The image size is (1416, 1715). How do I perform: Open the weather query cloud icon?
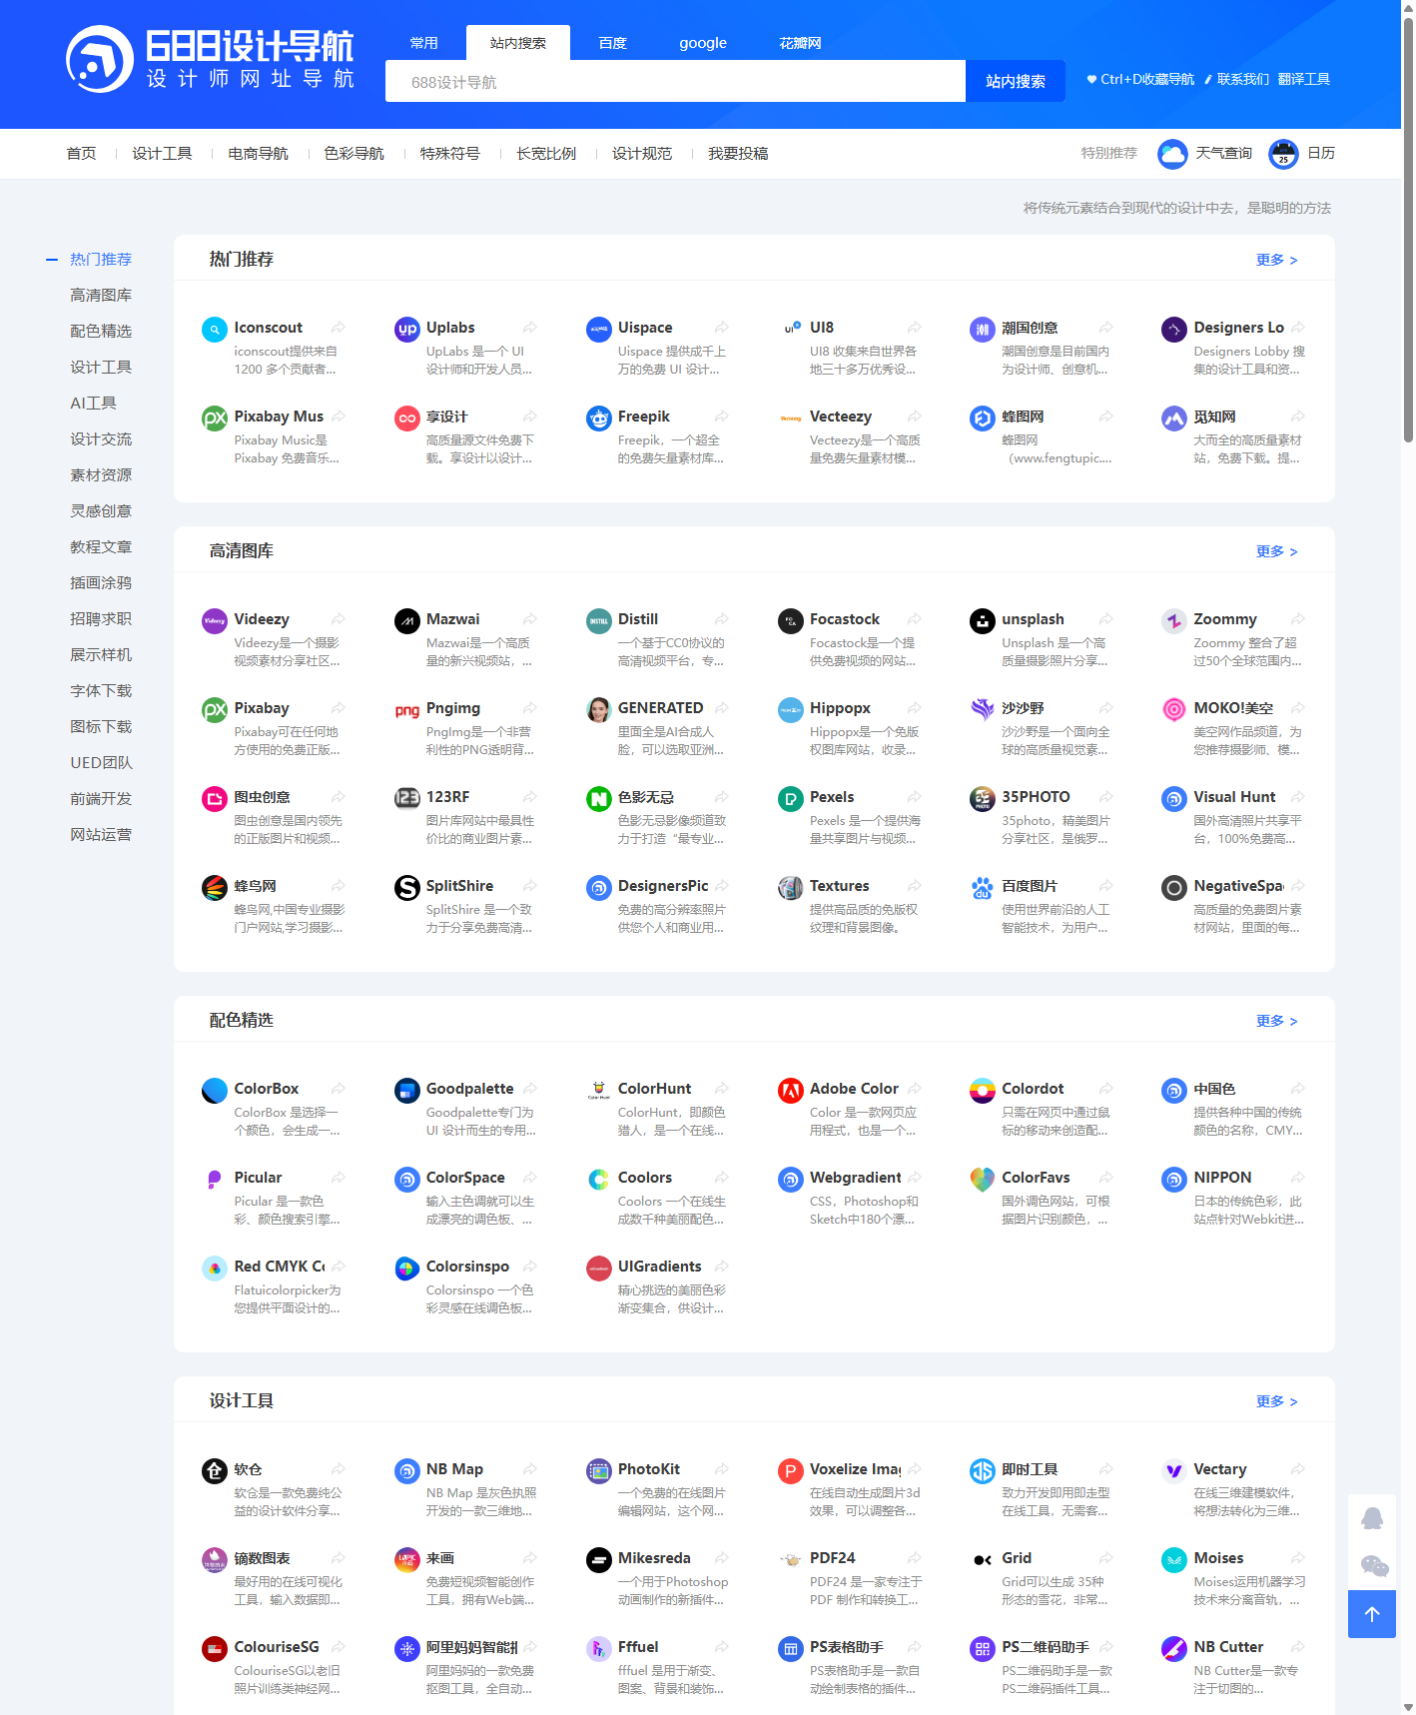pos(1172,154)
